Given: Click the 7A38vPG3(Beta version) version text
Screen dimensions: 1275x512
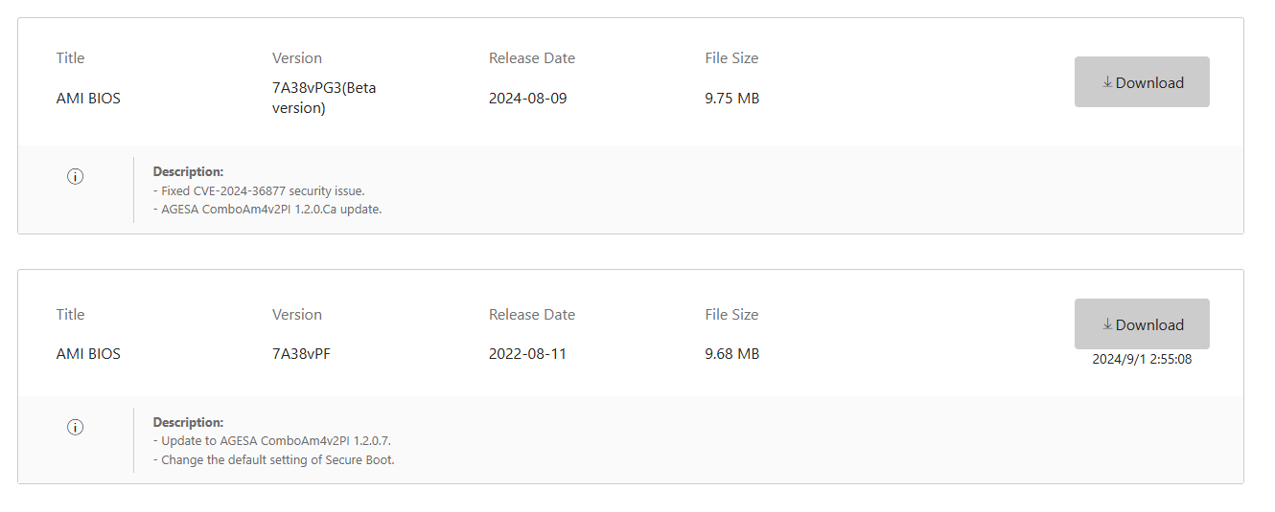Looking at the screenshot, I should (324, 98).
